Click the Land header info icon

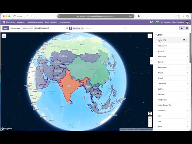point(163,35)
